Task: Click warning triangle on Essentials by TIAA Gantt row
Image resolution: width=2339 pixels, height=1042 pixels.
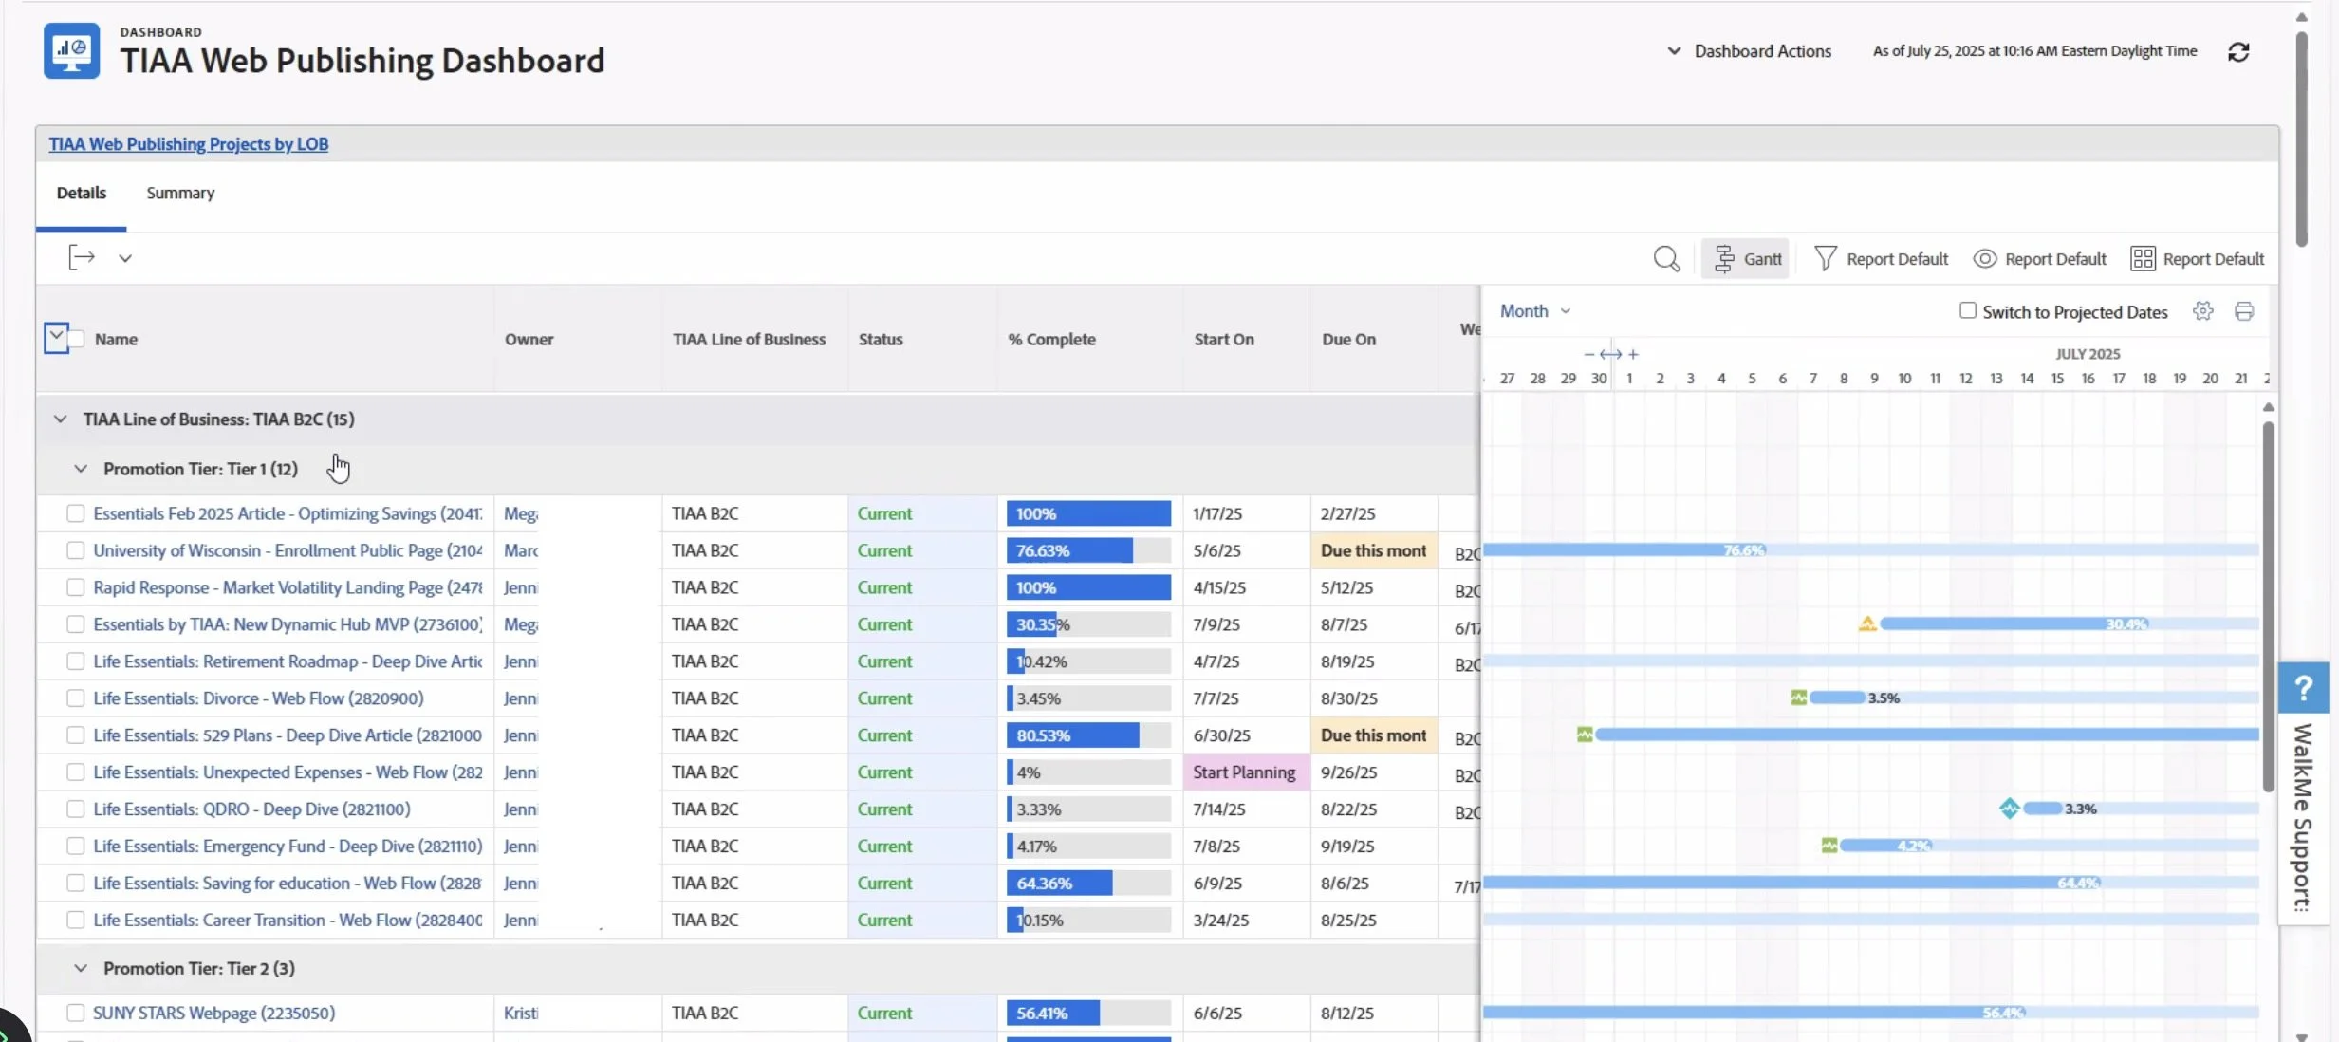Action: point(1867,623)
